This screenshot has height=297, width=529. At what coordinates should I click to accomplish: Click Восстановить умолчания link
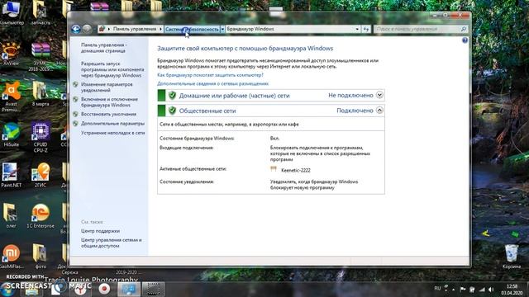[x=108, y=114]
